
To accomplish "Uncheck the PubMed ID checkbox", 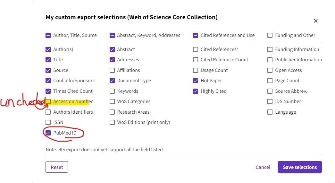I will [48, 133].
